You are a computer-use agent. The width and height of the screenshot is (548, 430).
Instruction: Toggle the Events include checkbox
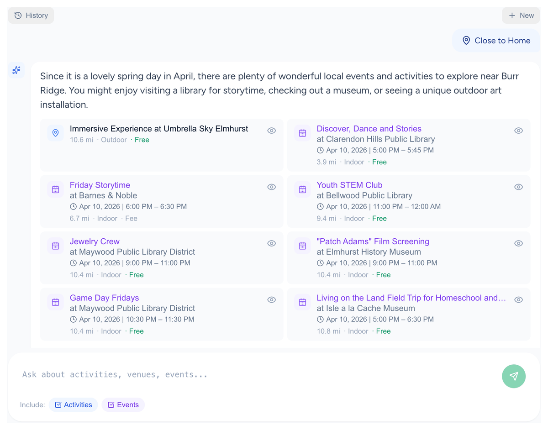click(x=123, y=405)
